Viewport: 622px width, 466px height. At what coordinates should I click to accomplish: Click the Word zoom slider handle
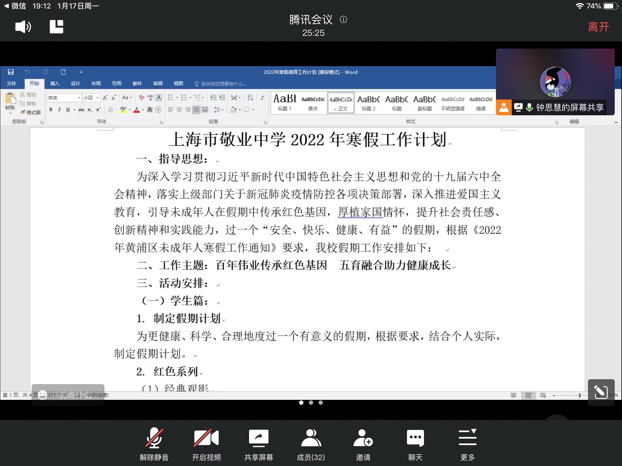(x=579, y=395)
